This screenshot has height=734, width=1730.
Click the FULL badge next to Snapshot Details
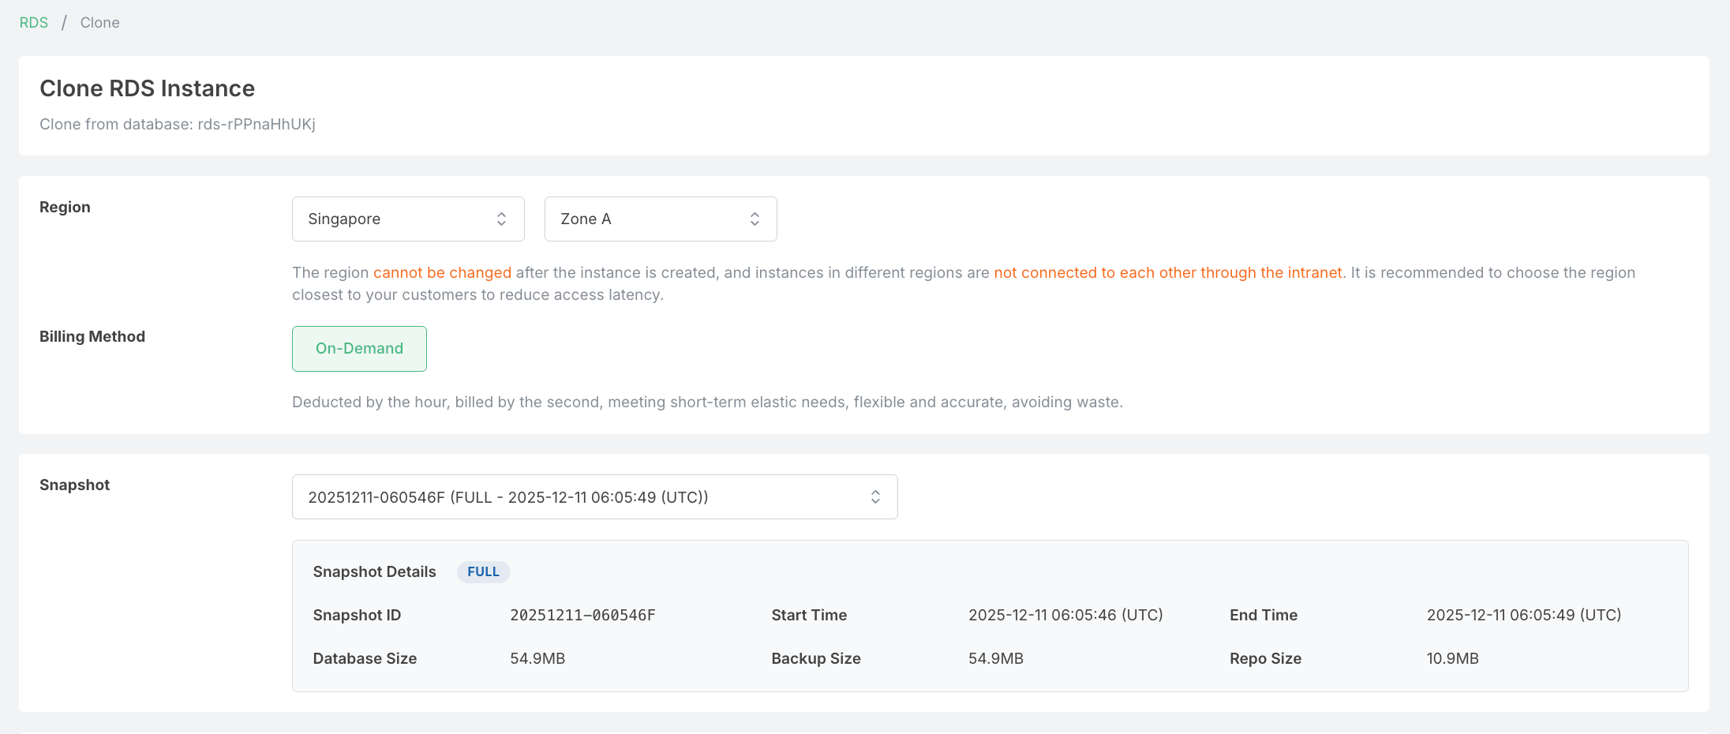coord(483,572)
